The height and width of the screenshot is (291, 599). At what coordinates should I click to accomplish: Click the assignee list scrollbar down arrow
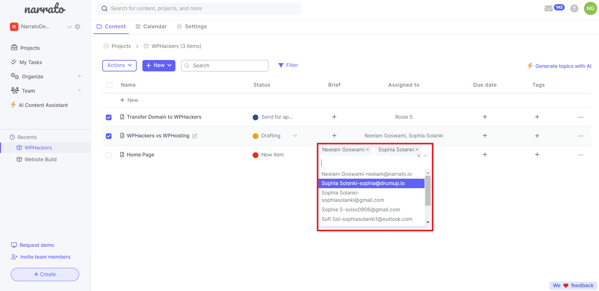click(x=428, y=222)
